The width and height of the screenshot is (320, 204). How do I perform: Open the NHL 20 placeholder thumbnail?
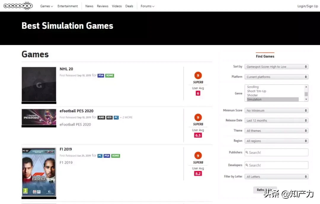pos(39,85)
